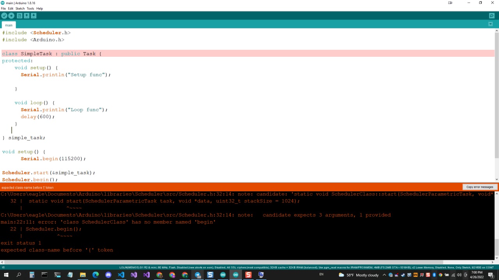Click the "no member named 'begin'" error line
The image size is (499, 280).
tap(108, 222)
